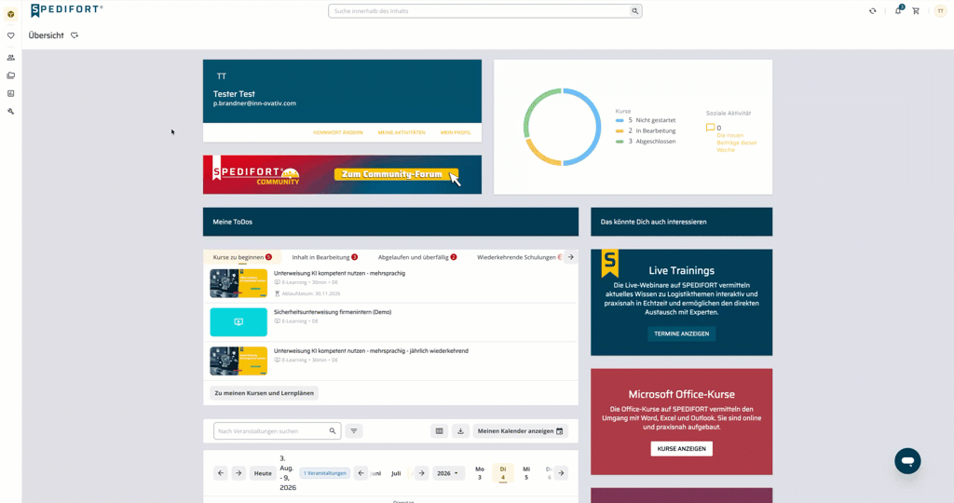Click magnifier in event search box
The width and height of the screenshot is (954, 503).
333,430
